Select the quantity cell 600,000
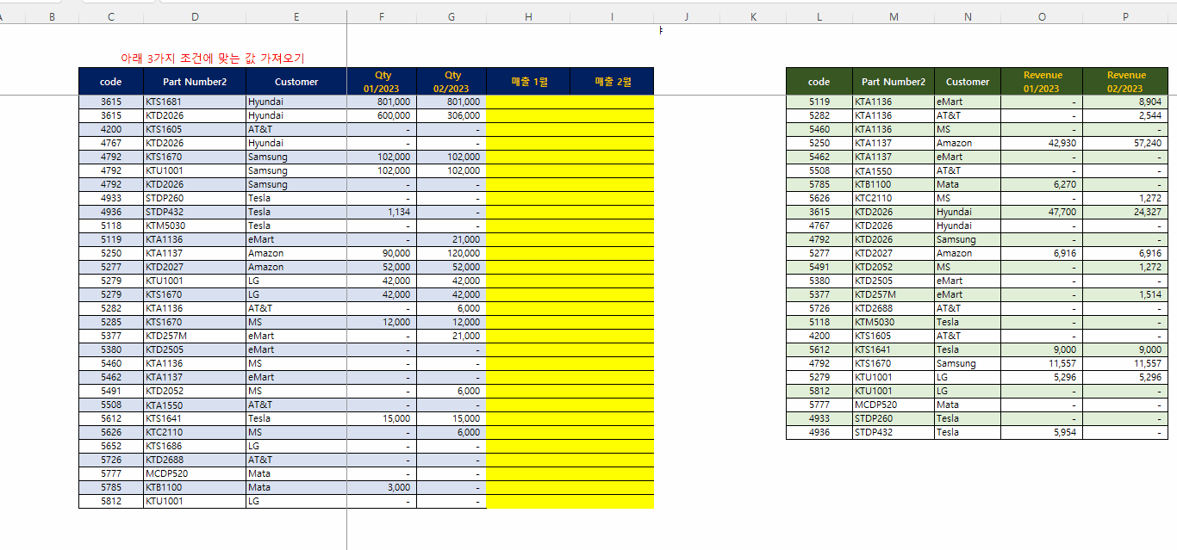The image size is (1177, 550). coord(382,115)
